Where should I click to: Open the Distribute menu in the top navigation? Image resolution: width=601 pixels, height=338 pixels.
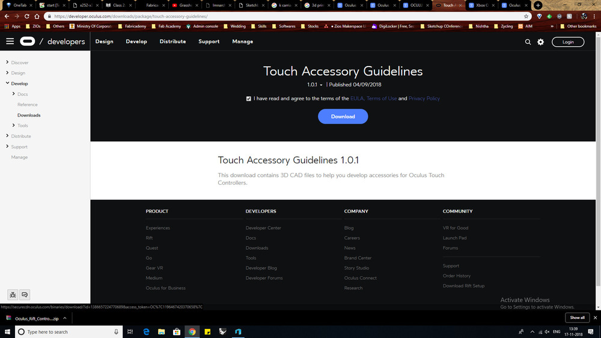173,41
